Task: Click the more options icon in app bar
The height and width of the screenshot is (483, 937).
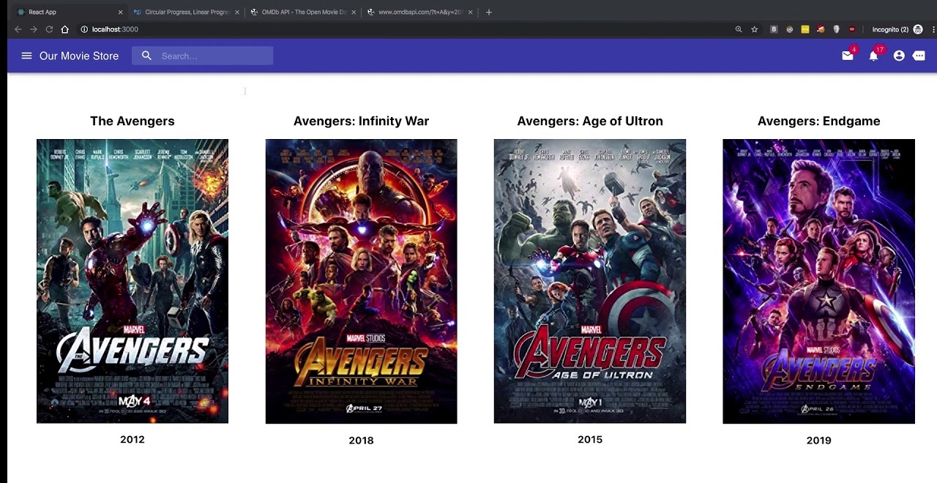Action: click(919, 56)
